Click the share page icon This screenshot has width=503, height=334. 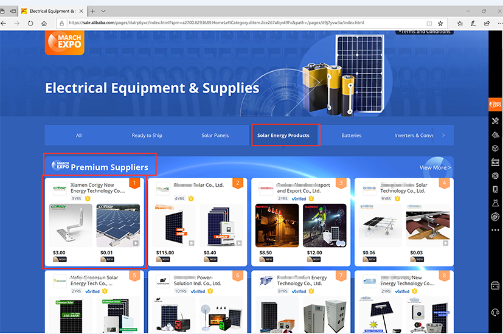[487, 23]
